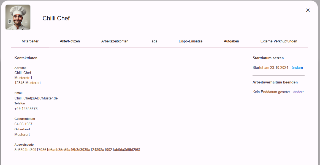The image size is (320, 165).
Task: Click the text Kein Enddatum gesetzt
Action: [x=271, y=92]
